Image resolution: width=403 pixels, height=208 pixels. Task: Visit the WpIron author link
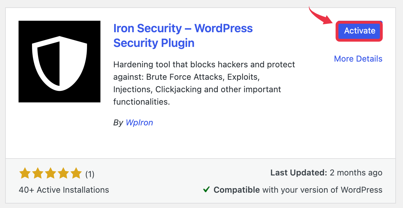[x=139, y=123]
